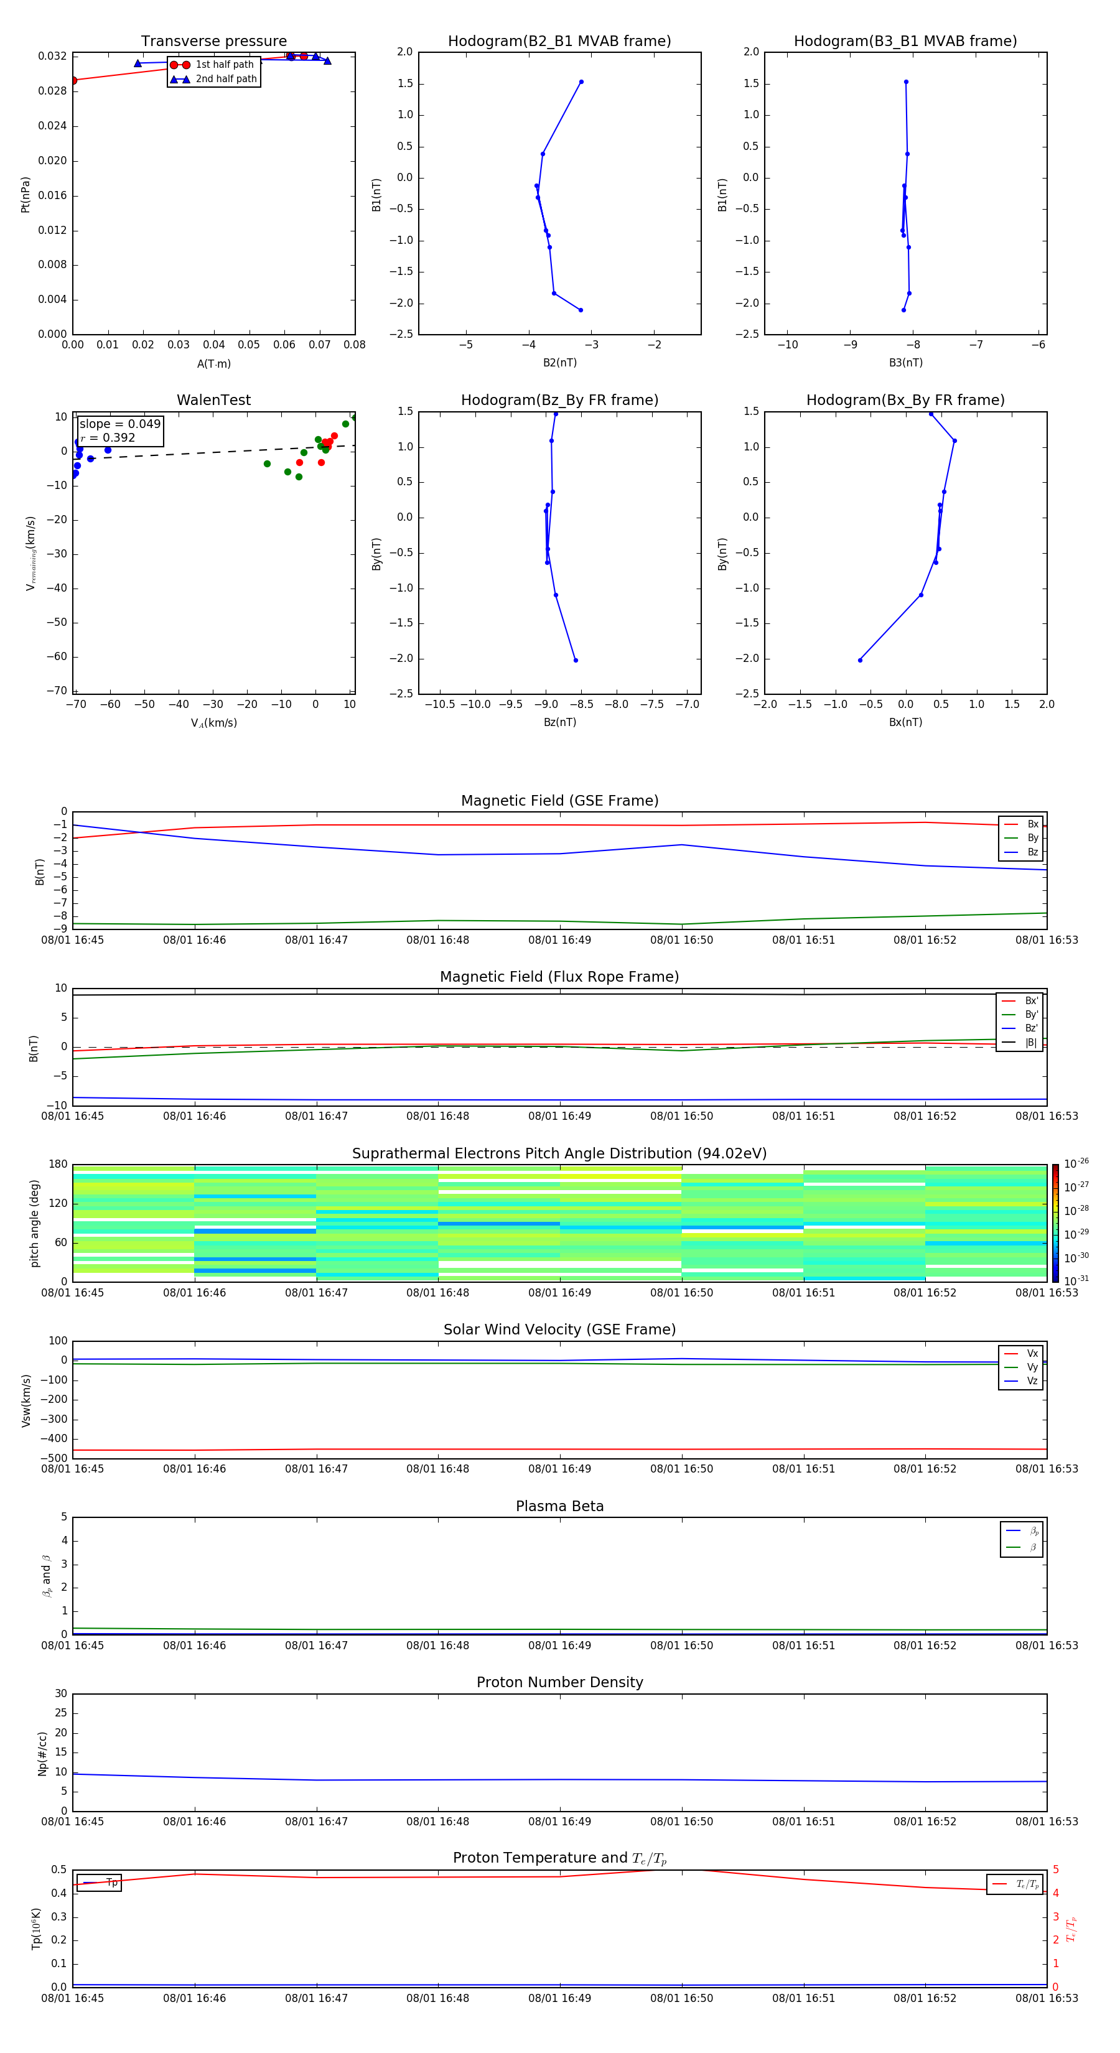Select the Suprathermal Electrons Pitch Angle Distribution title
1120x2053 pixels.
pyautogui.click(x=559, y=1154)
